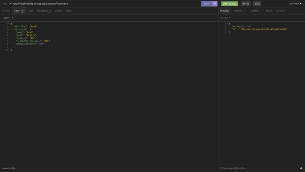Switch to the Console tab

point(280,11)
